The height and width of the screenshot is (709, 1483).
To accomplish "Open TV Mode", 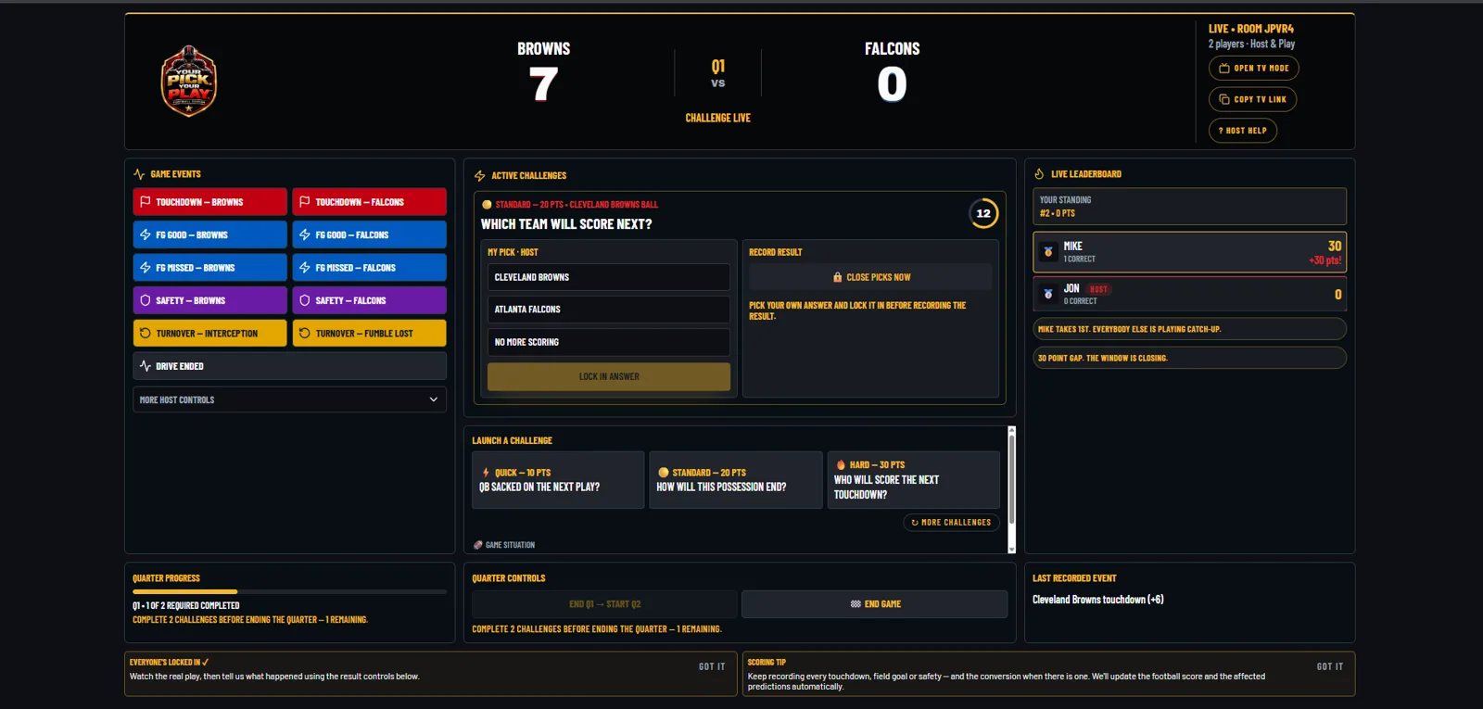I will (1254, 69).
